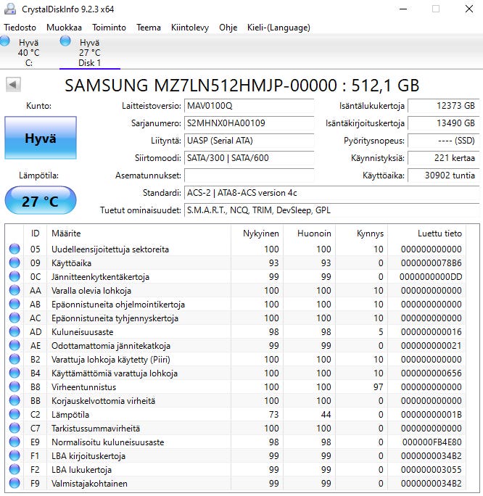Viewport: 483px width, 496px height.
Task: Open the Muokkaa menu
Action: [65, 28]
